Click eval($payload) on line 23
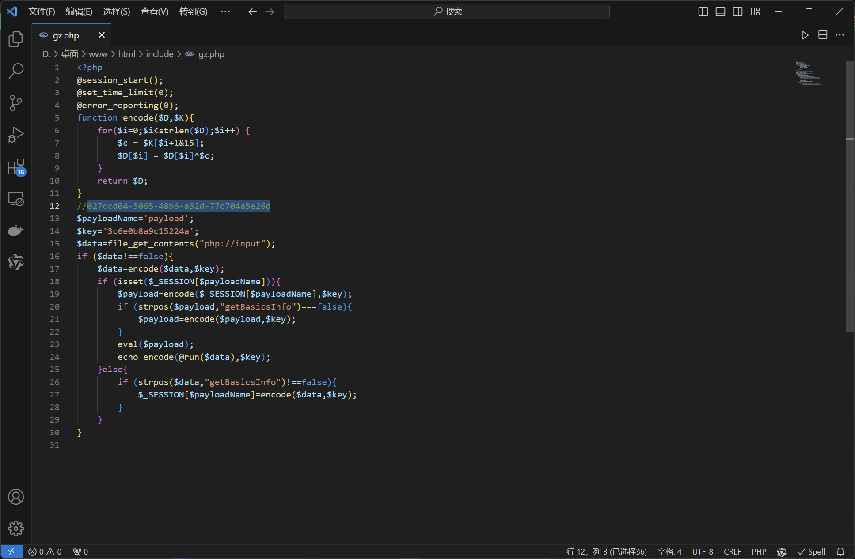 pos(153,344)
